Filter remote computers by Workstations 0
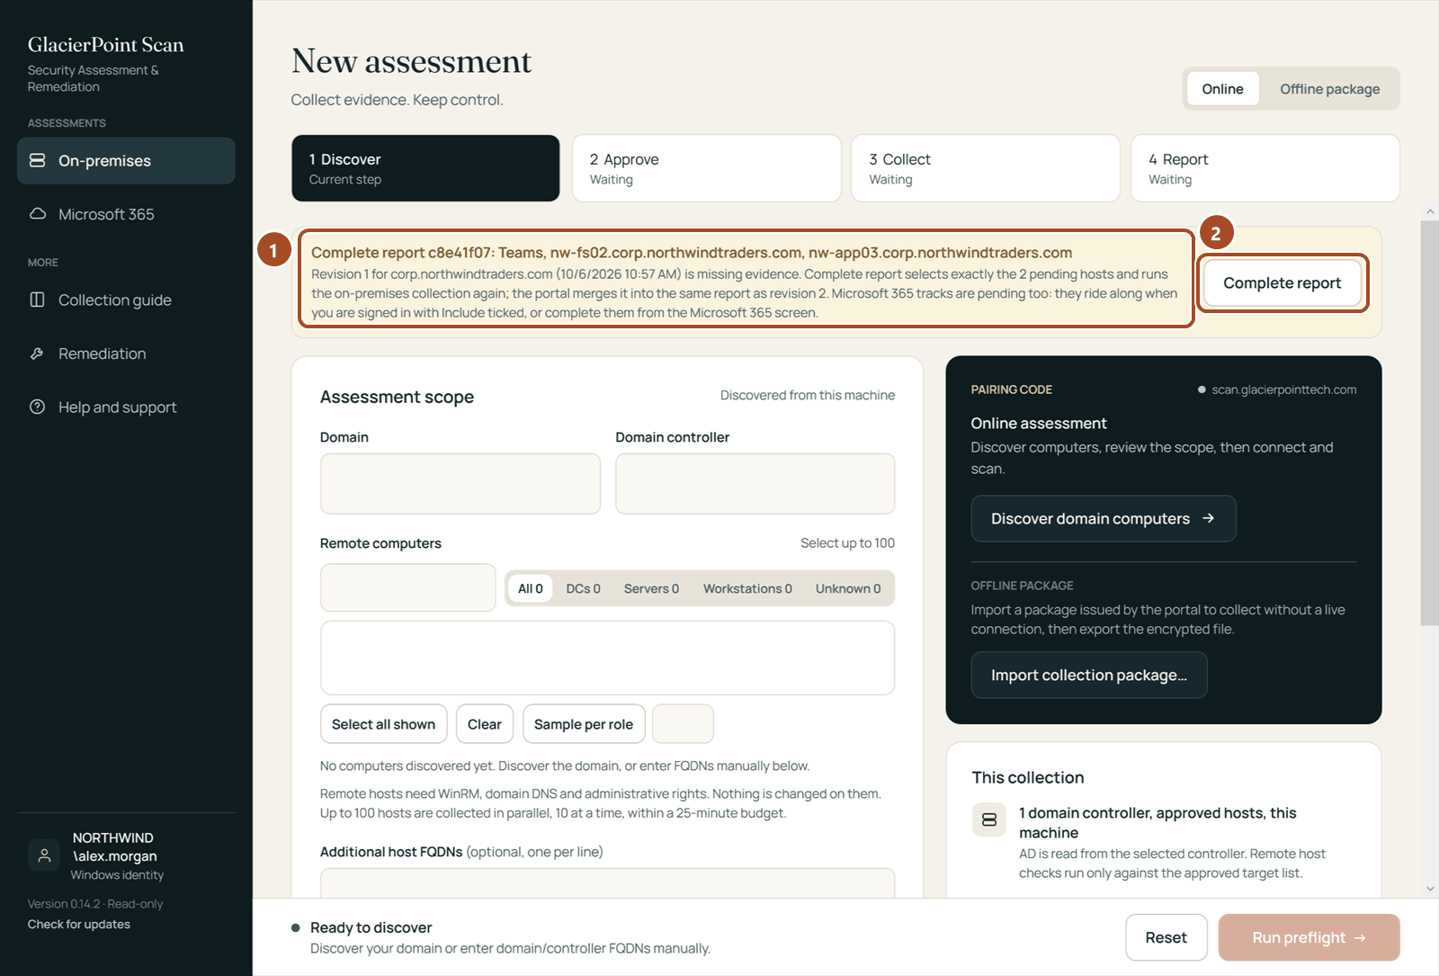Screen dimensions: 1439x976 (747, 588)
